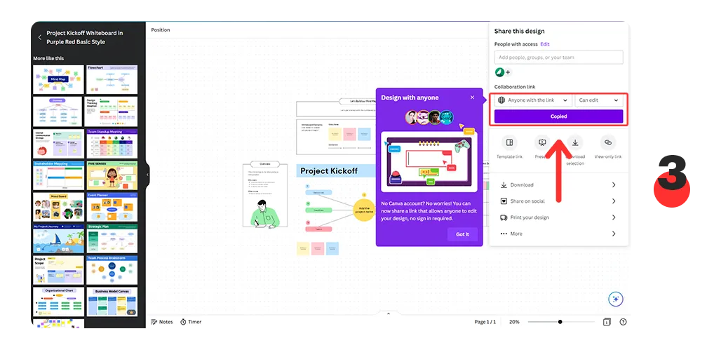Open the Magic assistant sparkle button
The height and width of the screenshot is (350, 714).
(x=616, y=299)
